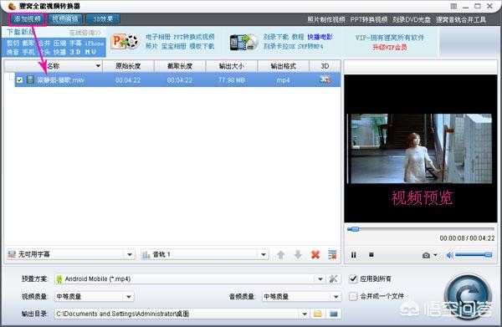Open the 狸窝音轨合并工具 menu item
This screenshot has width=502, height=327.
coord(461,19)
